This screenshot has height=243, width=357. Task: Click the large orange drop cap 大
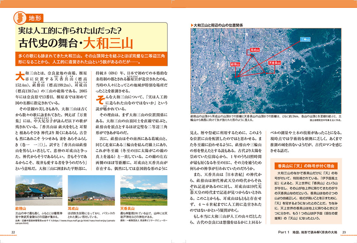20,76
